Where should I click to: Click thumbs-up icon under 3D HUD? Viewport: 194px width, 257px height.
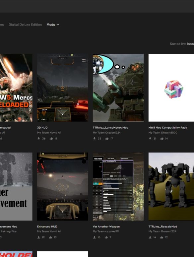pos(51,139)
